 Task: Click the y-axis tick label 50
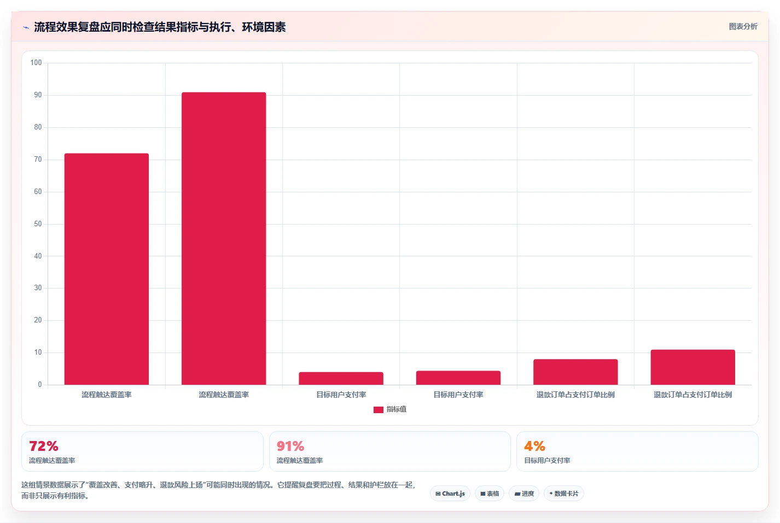38,224
